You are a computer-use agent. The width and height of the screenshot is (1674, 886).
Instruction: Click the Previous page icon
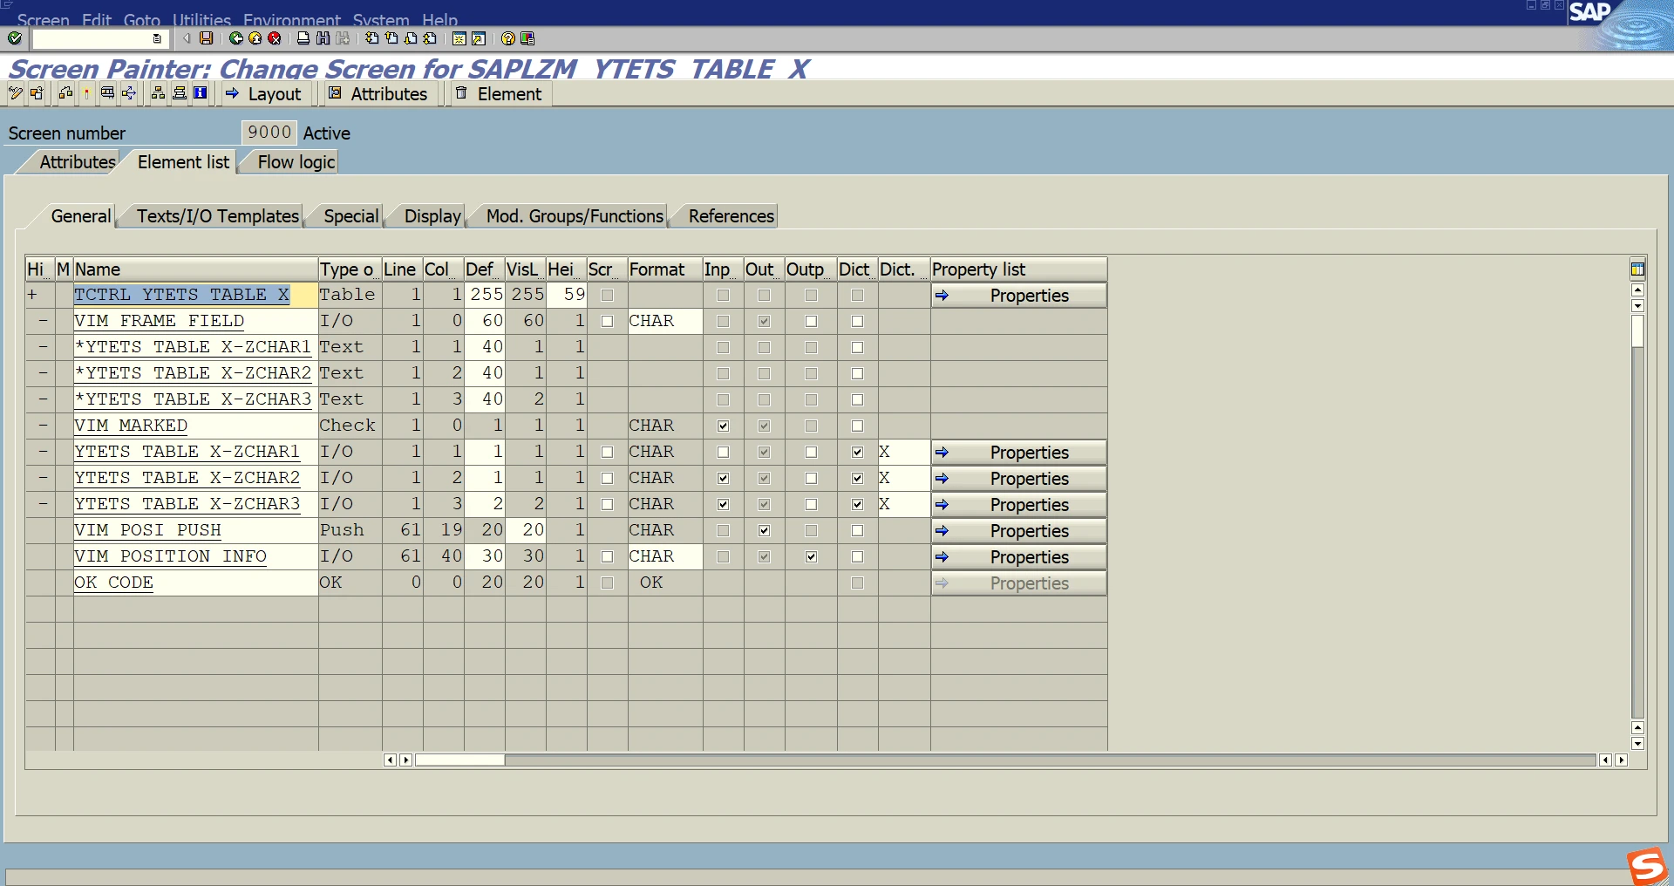(391, 38)
